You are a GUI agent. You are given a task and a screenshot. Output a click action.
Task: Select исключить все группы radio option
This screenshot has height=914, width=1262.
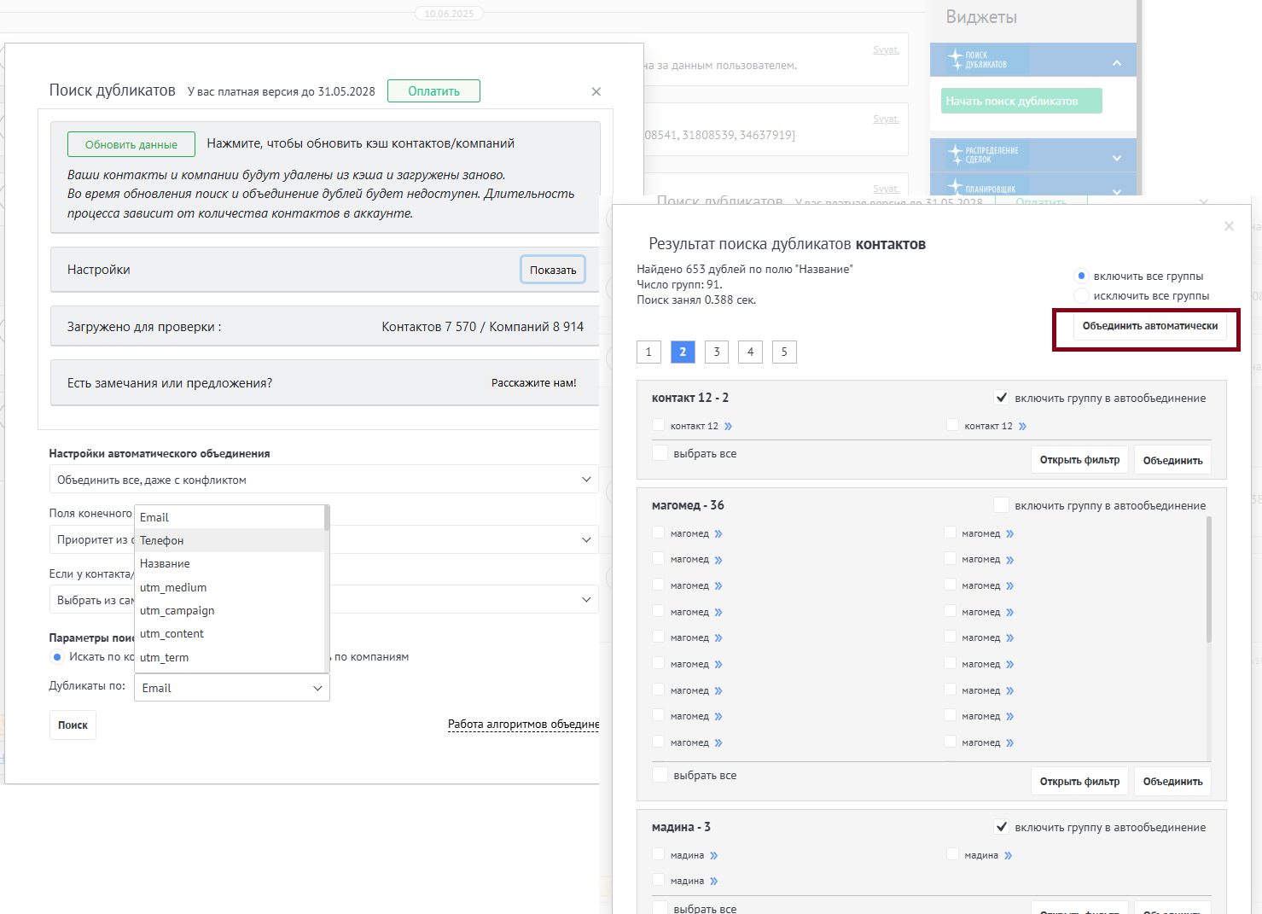click(x=1081, y=295)
